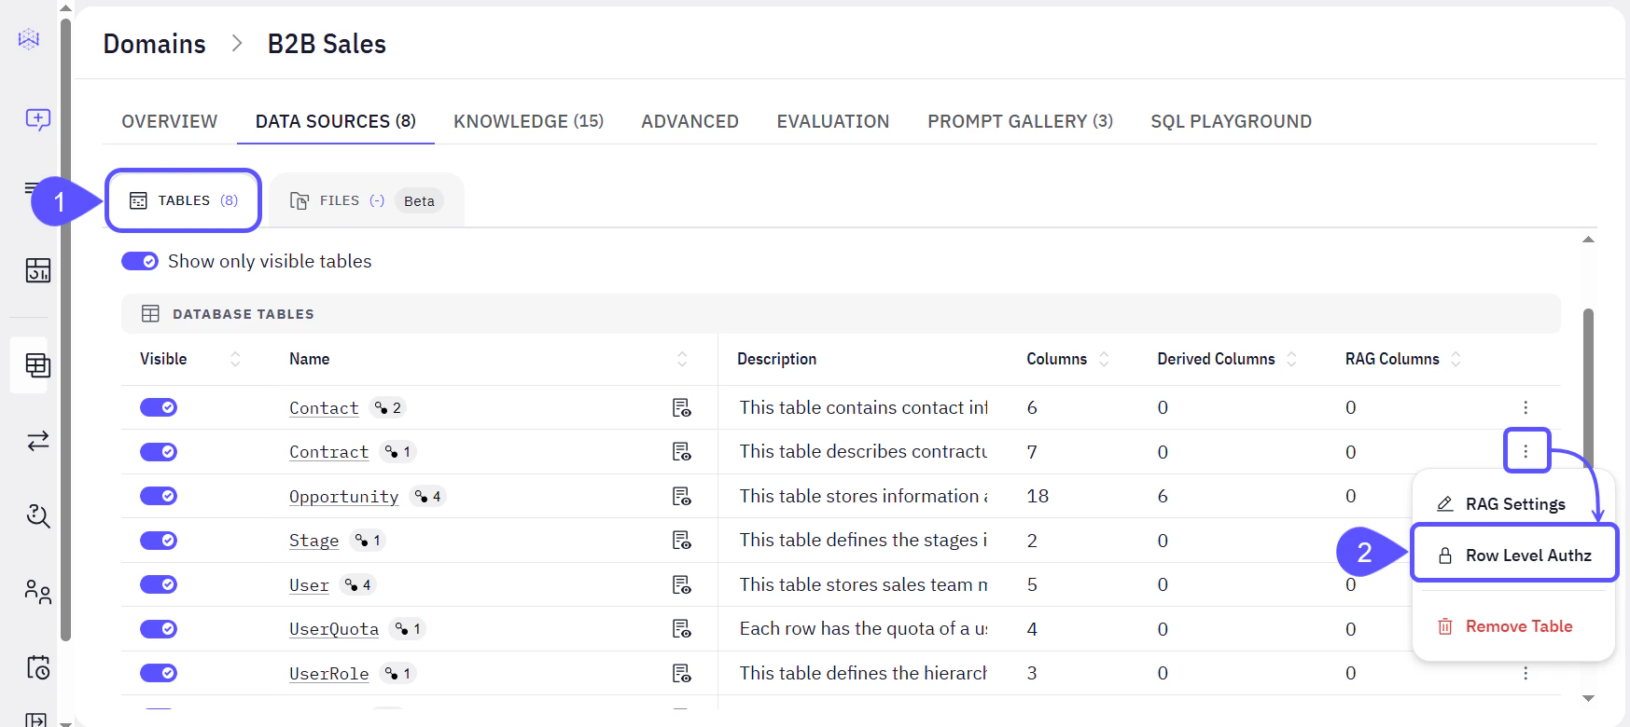Click relationship badge 1 beside Contract
The width and height of the screenshot is (1630, 727).
(x=397, y=451)
